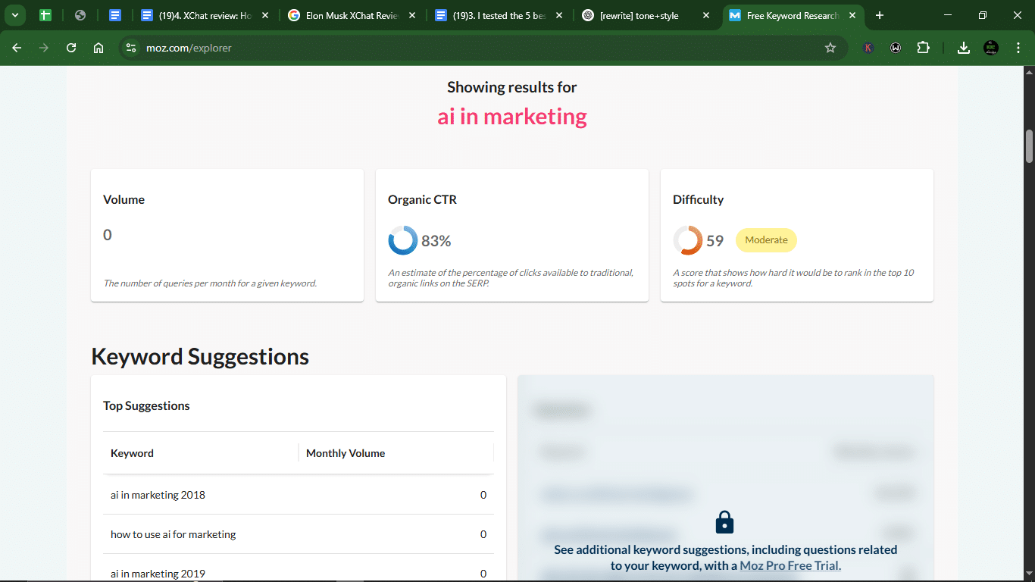
Task: Open the Extensions puzzle icon
Action: click(x=923, y=48)
